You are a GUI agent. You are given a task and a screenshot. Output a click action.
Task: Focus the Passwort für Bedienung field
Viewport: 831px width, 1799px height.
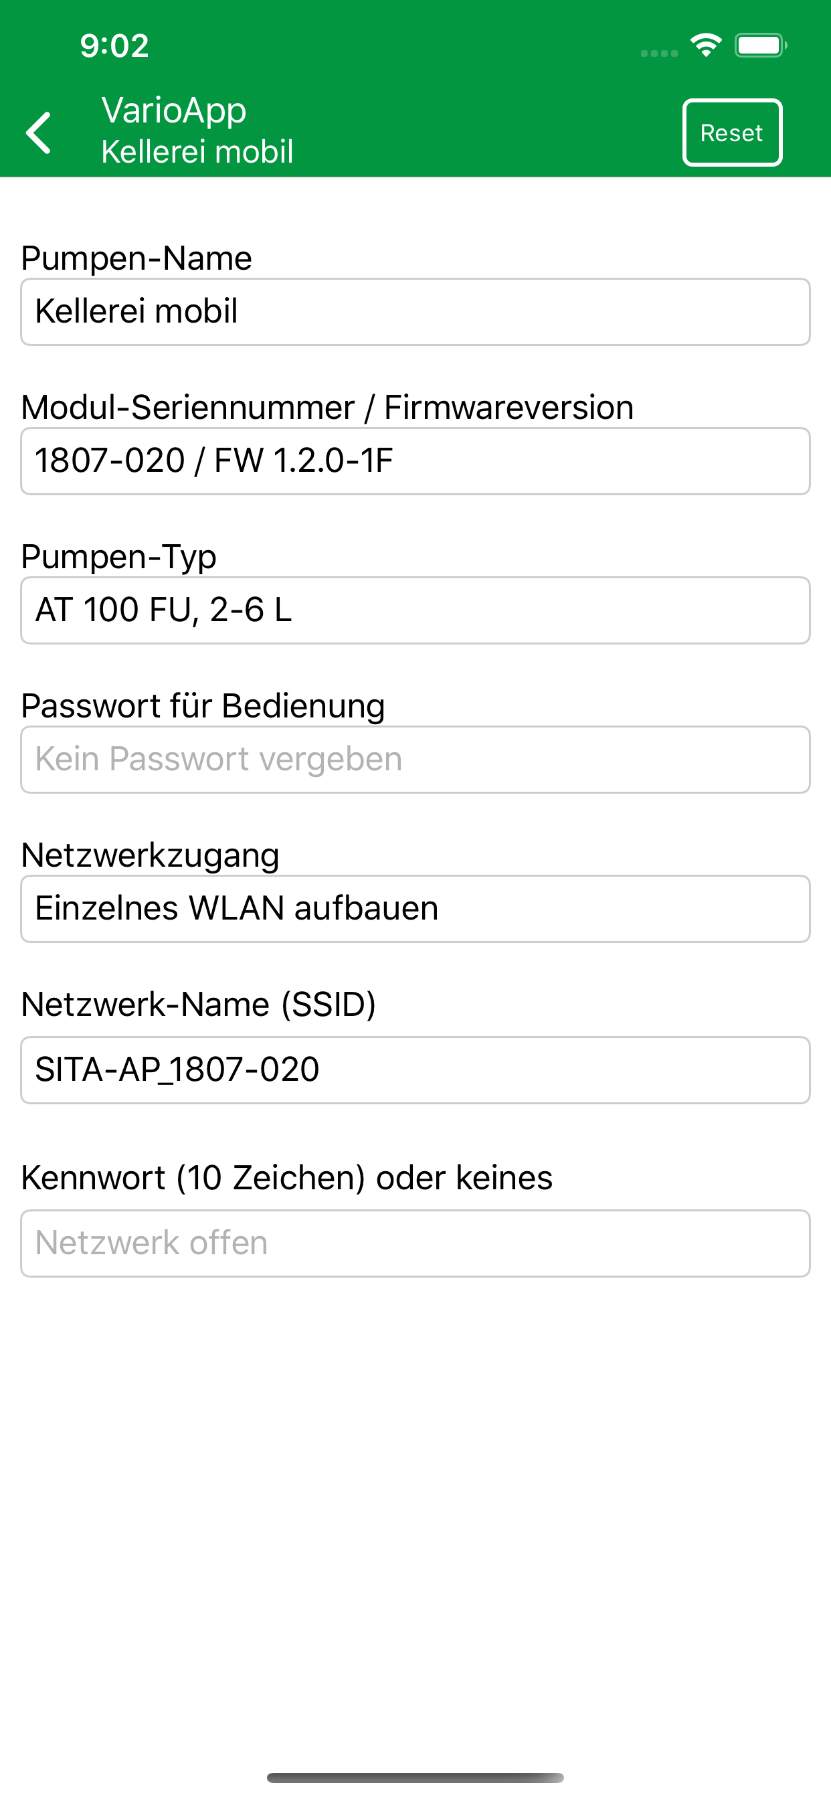pos(415,759)
